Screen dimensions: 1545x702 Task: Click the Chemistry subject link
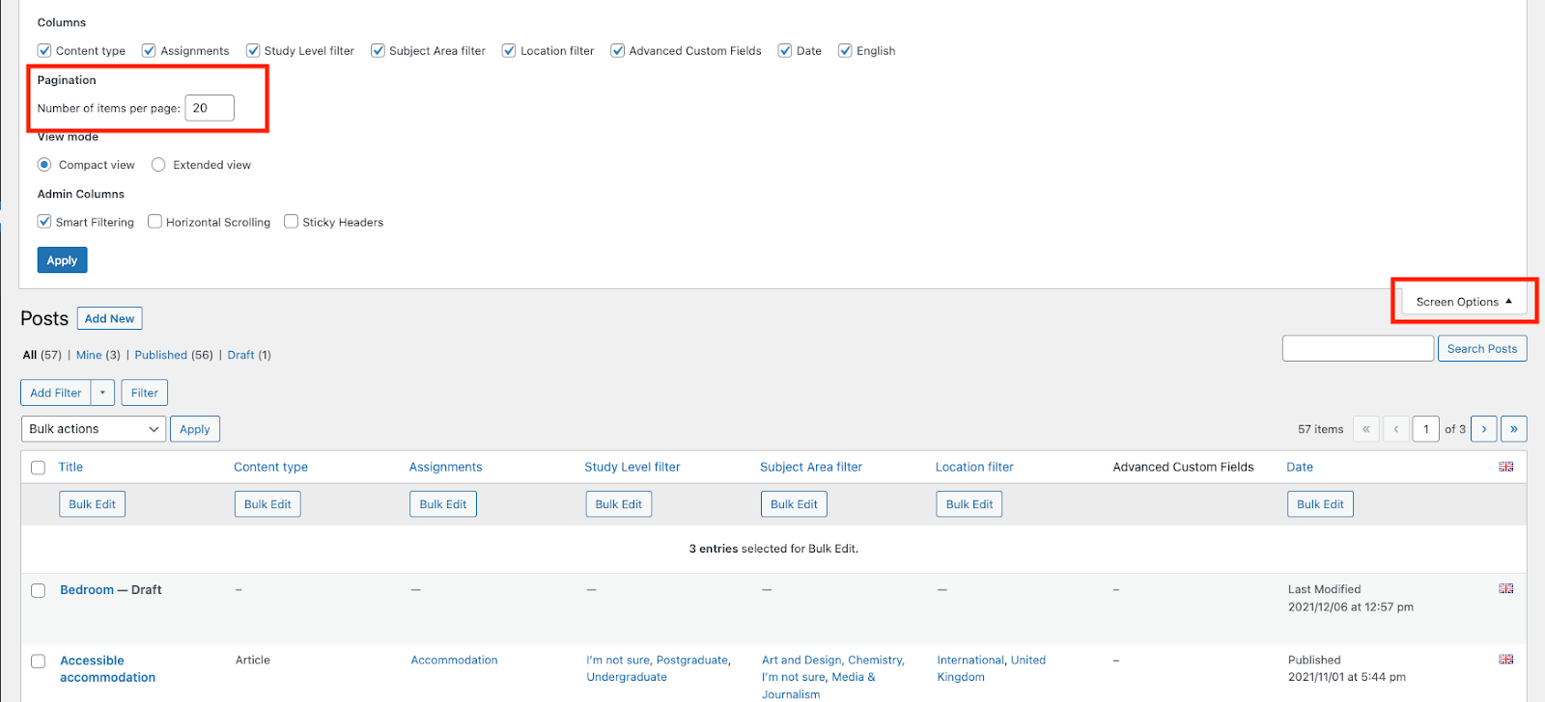click(875, 661)
